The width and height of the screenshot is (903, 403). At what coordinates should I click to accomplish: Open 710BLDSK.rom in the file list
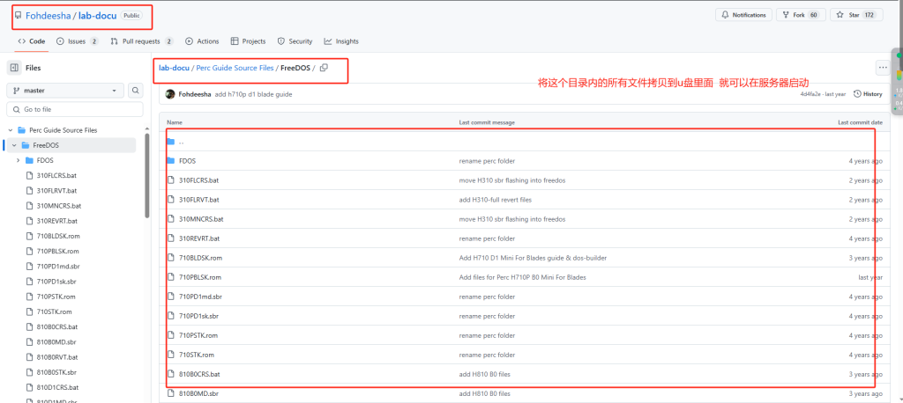pos(200,258)
